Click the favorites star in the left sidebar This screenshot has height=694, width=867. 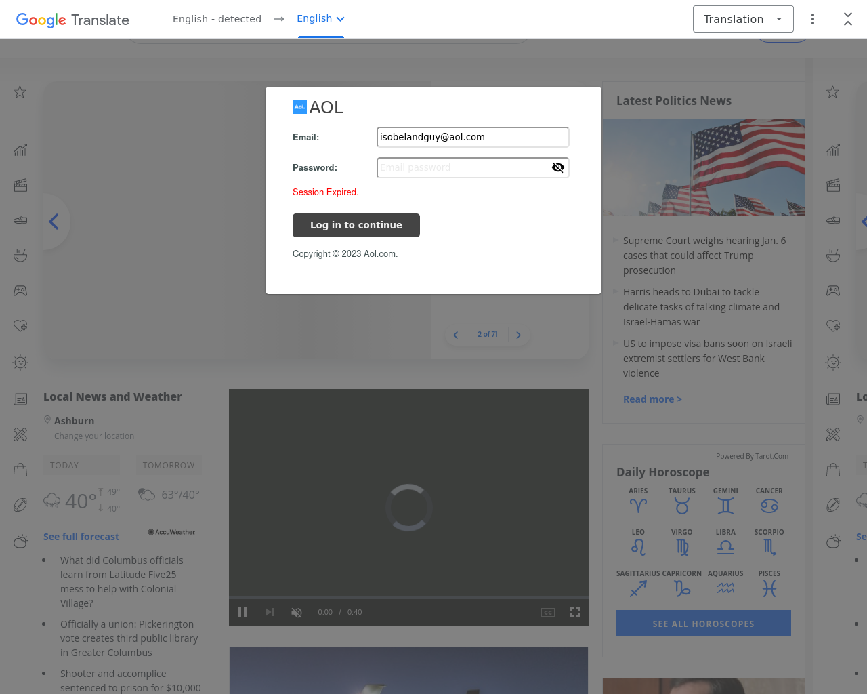click(20, 92)
